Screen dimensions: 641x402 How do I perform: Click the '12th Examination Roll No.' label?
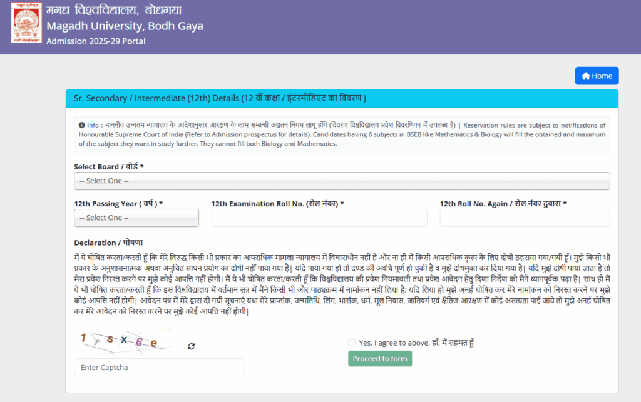[277, 204]
